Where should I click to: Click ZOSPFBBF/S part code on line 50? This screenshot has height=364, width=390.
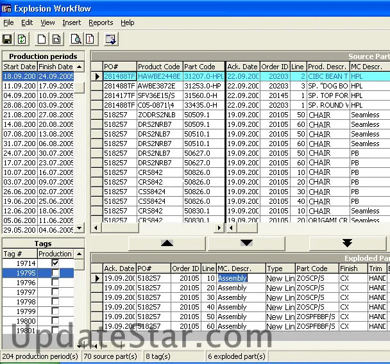point(317,317)
